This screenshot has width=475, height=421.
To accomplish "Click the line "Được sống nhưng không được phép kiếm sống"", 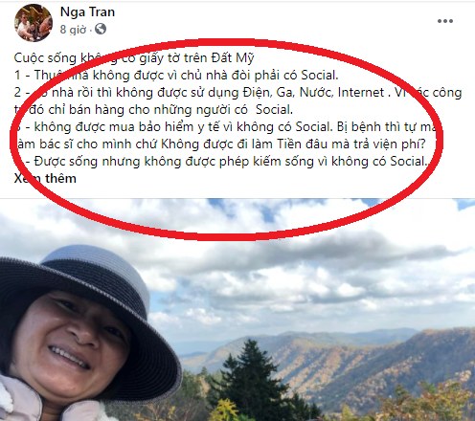I will tap(221, 162).
